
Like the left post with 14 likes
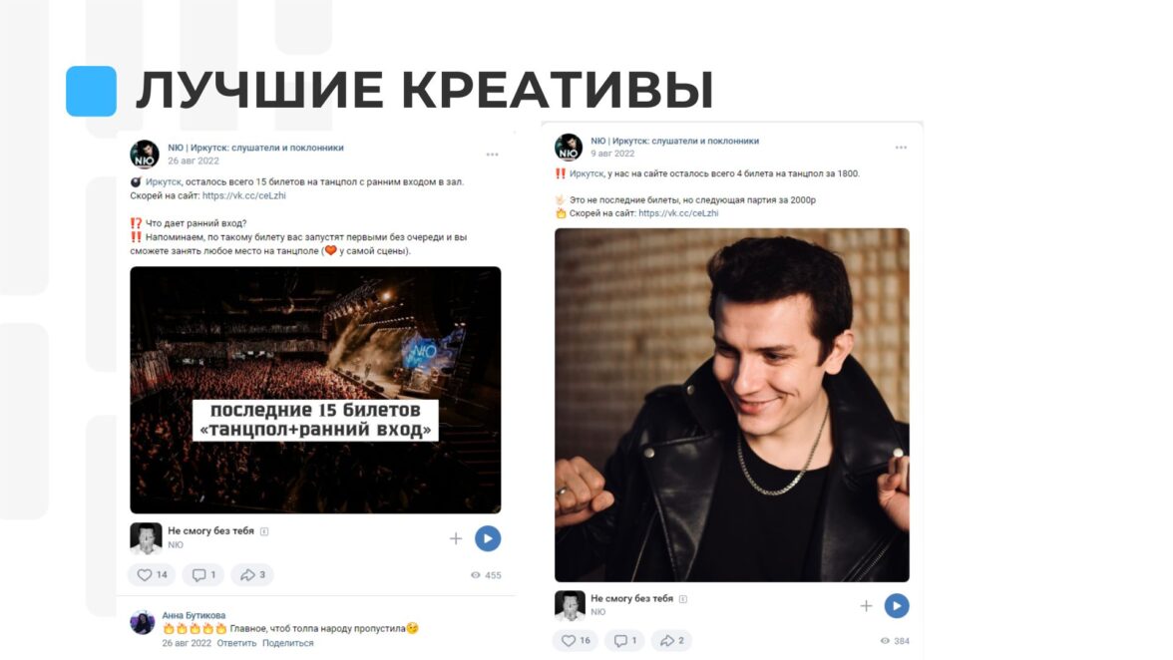click(x=152, y=575)
